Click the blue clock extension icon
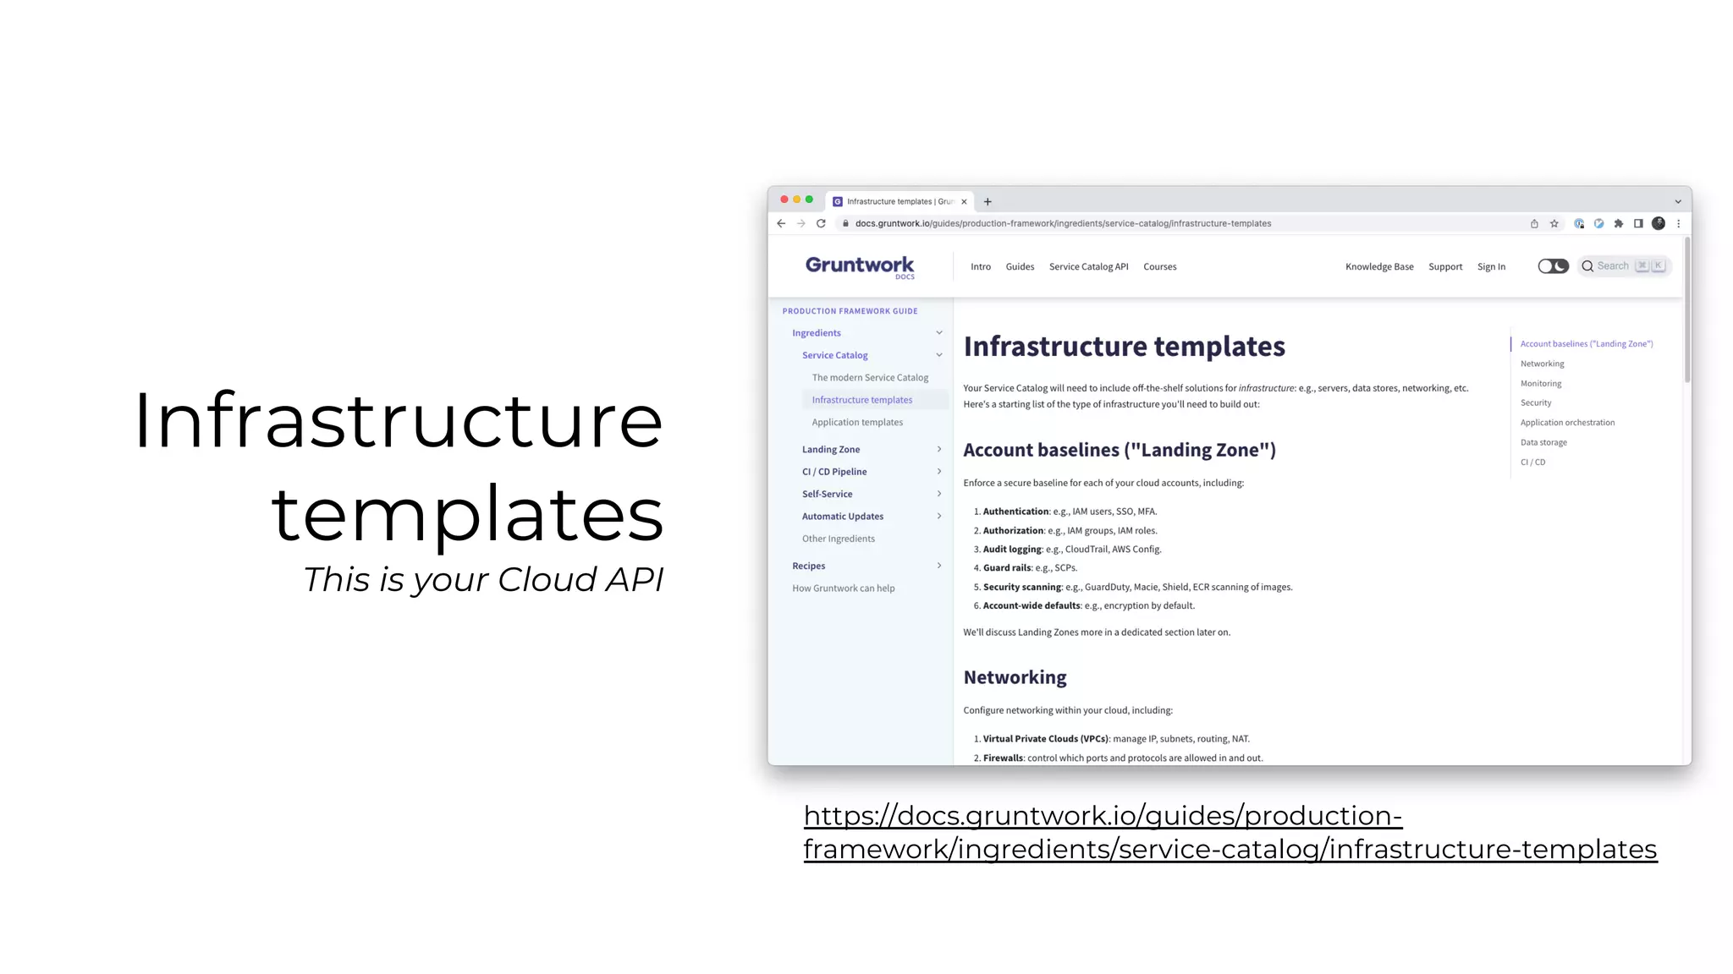1733x974 pixels. [1598, 223]
